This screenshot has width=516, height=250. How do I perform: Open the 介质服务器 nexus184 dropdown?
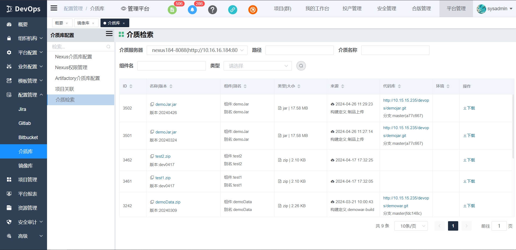[x=197, y=50]
